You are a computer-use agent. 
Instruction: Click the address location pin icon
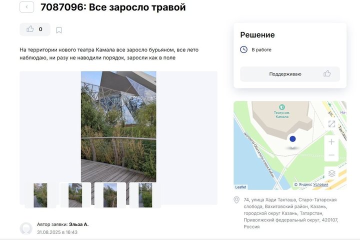coord(236,200)
